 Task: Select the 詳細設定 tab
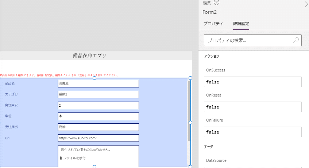tap(241, 24)
